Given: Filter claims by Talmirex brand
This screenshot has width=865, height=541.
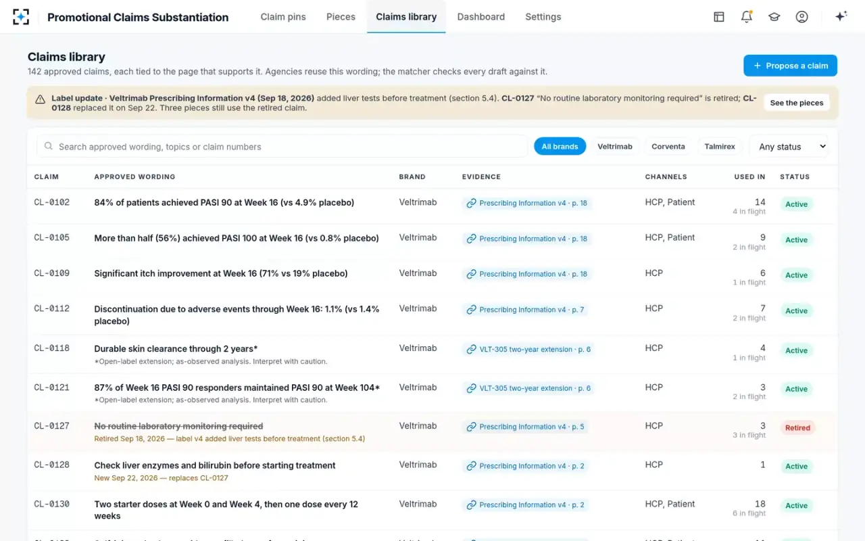Looking at the screenshot, I should [720, 147].
